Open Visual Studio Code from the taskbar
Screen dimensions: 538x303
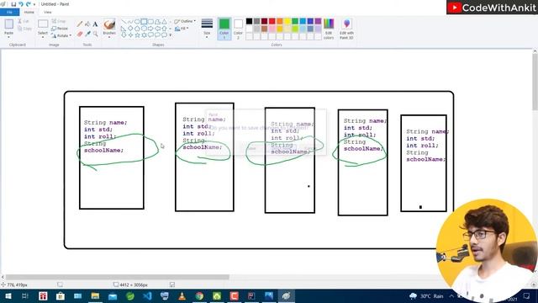pyautogui.click(x=147, y=295)
